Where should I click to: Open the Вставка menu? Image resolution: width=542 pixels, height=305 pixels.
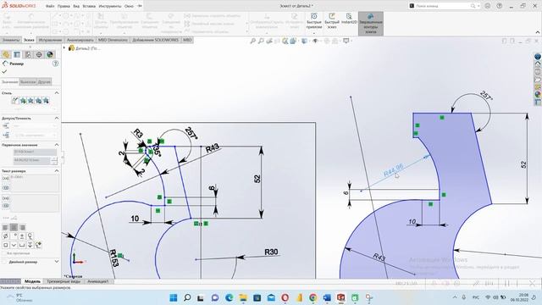(x=89, y=6)
